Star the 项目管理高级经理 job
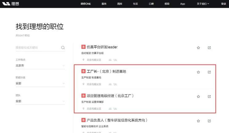 coord(198,96)
